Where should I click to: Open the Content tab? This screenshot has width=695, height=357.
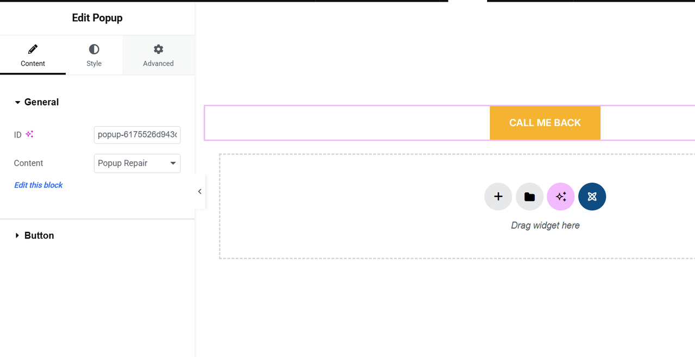(x=33, y=55)
